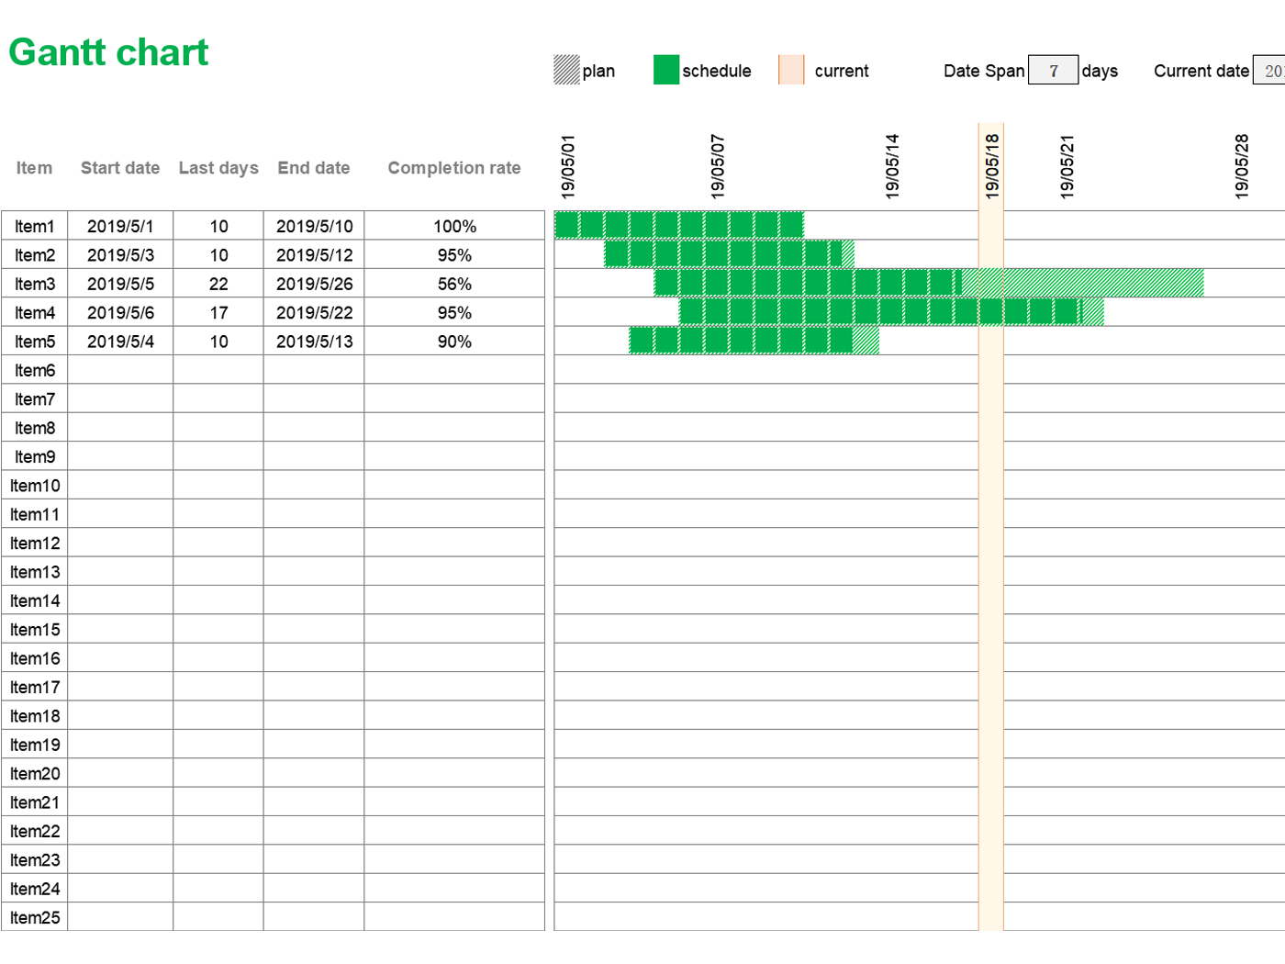Select the 19/05/18 current date marker

click(x=991, y=166)
